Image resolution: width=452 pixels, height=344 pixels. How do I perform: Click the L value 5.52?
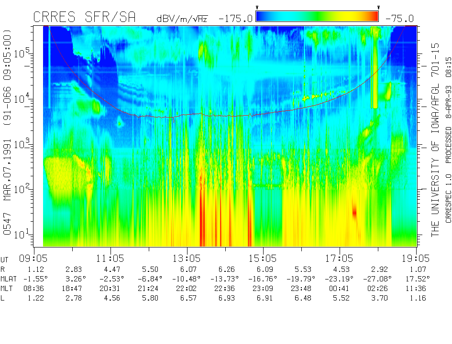click(x=342, y=298)
